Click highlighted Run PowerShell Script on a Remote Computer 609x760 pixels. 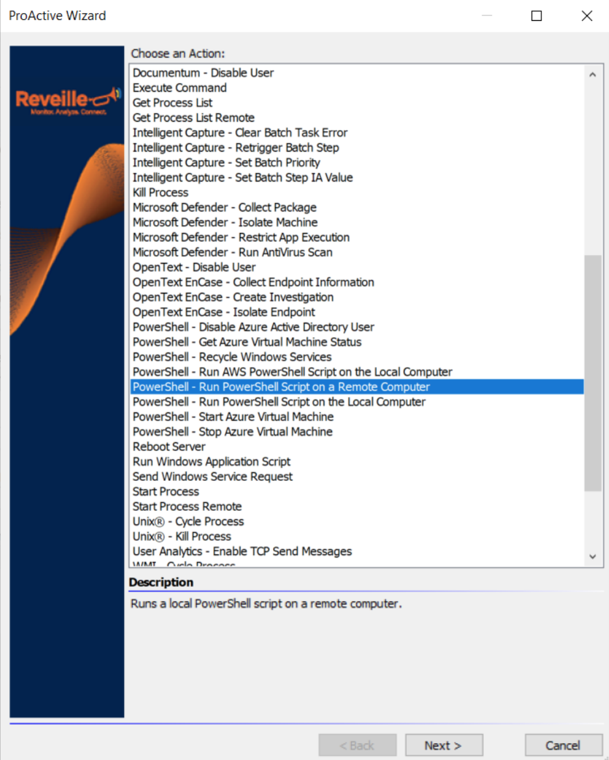click(x=357, y=387)
